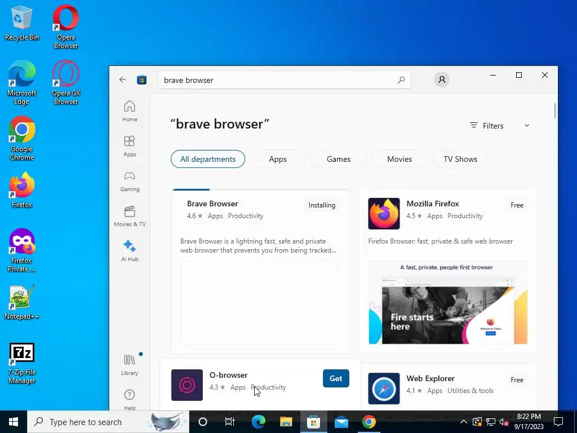Click Brave Browser install progress bar
The image size is (577, 433).
pos(260,189)
